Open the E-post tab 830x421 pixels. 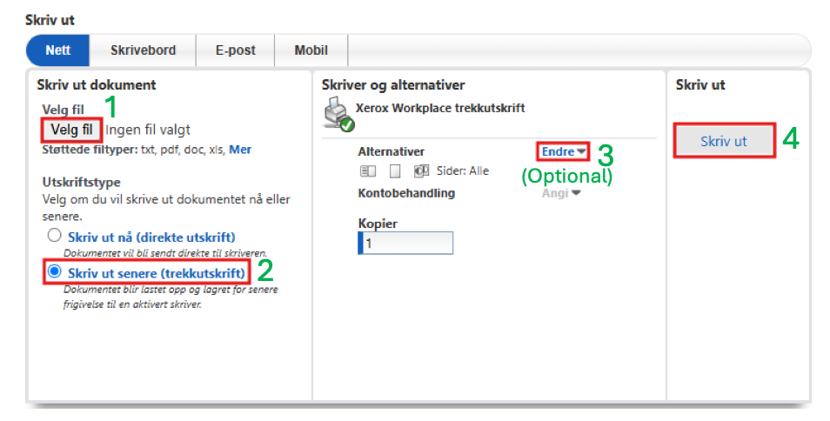click(236, 50)
